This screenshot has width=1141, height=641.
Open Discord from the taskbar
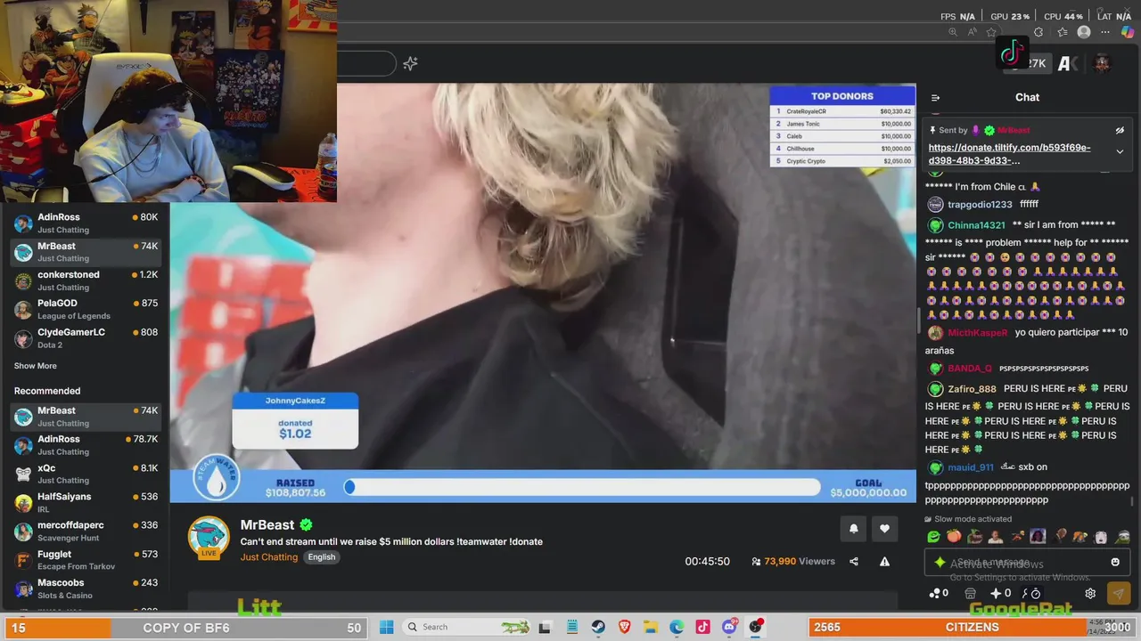[x=729, y=627]
